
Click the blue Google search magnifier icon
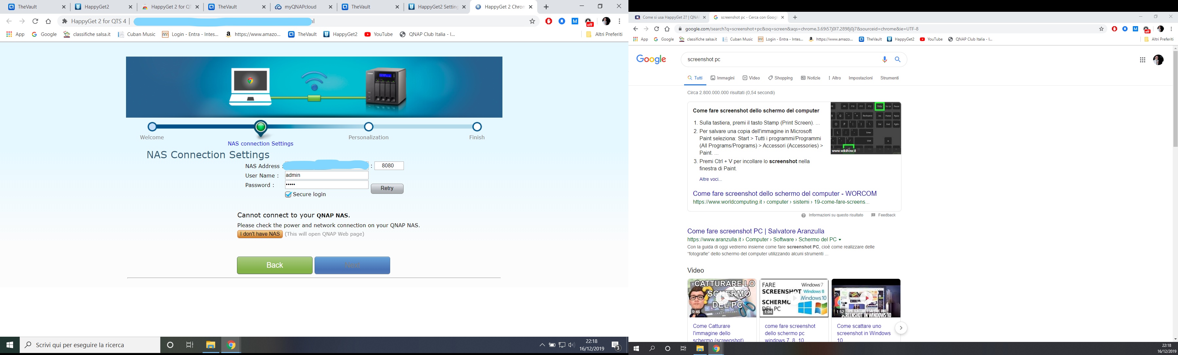coord(897,59)
